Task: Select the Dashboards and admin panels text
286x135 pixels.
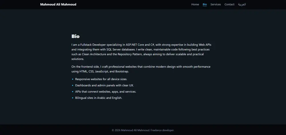Action: (x=104, y=85)
